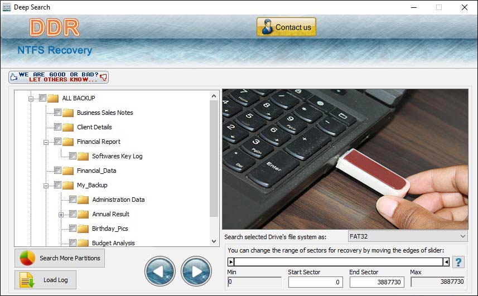478x296 pixels.
Task: Tick the Client Details checkbox
Action: [x=57, y=127]
